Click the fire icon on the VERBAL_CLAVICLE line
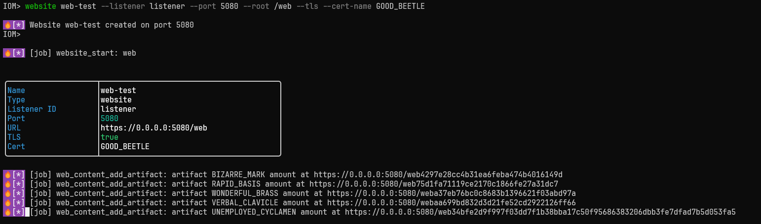The height and width of the screenshot is (224, 761). pos(7,203)
